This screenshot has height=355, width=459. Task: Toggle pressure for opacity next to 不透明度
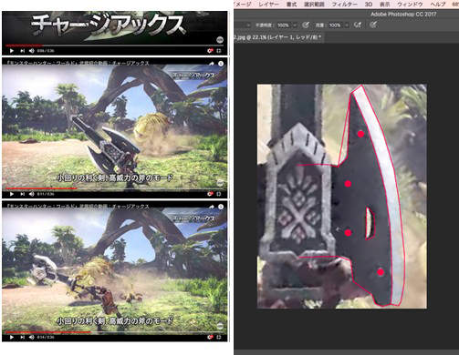pos(306,25)
